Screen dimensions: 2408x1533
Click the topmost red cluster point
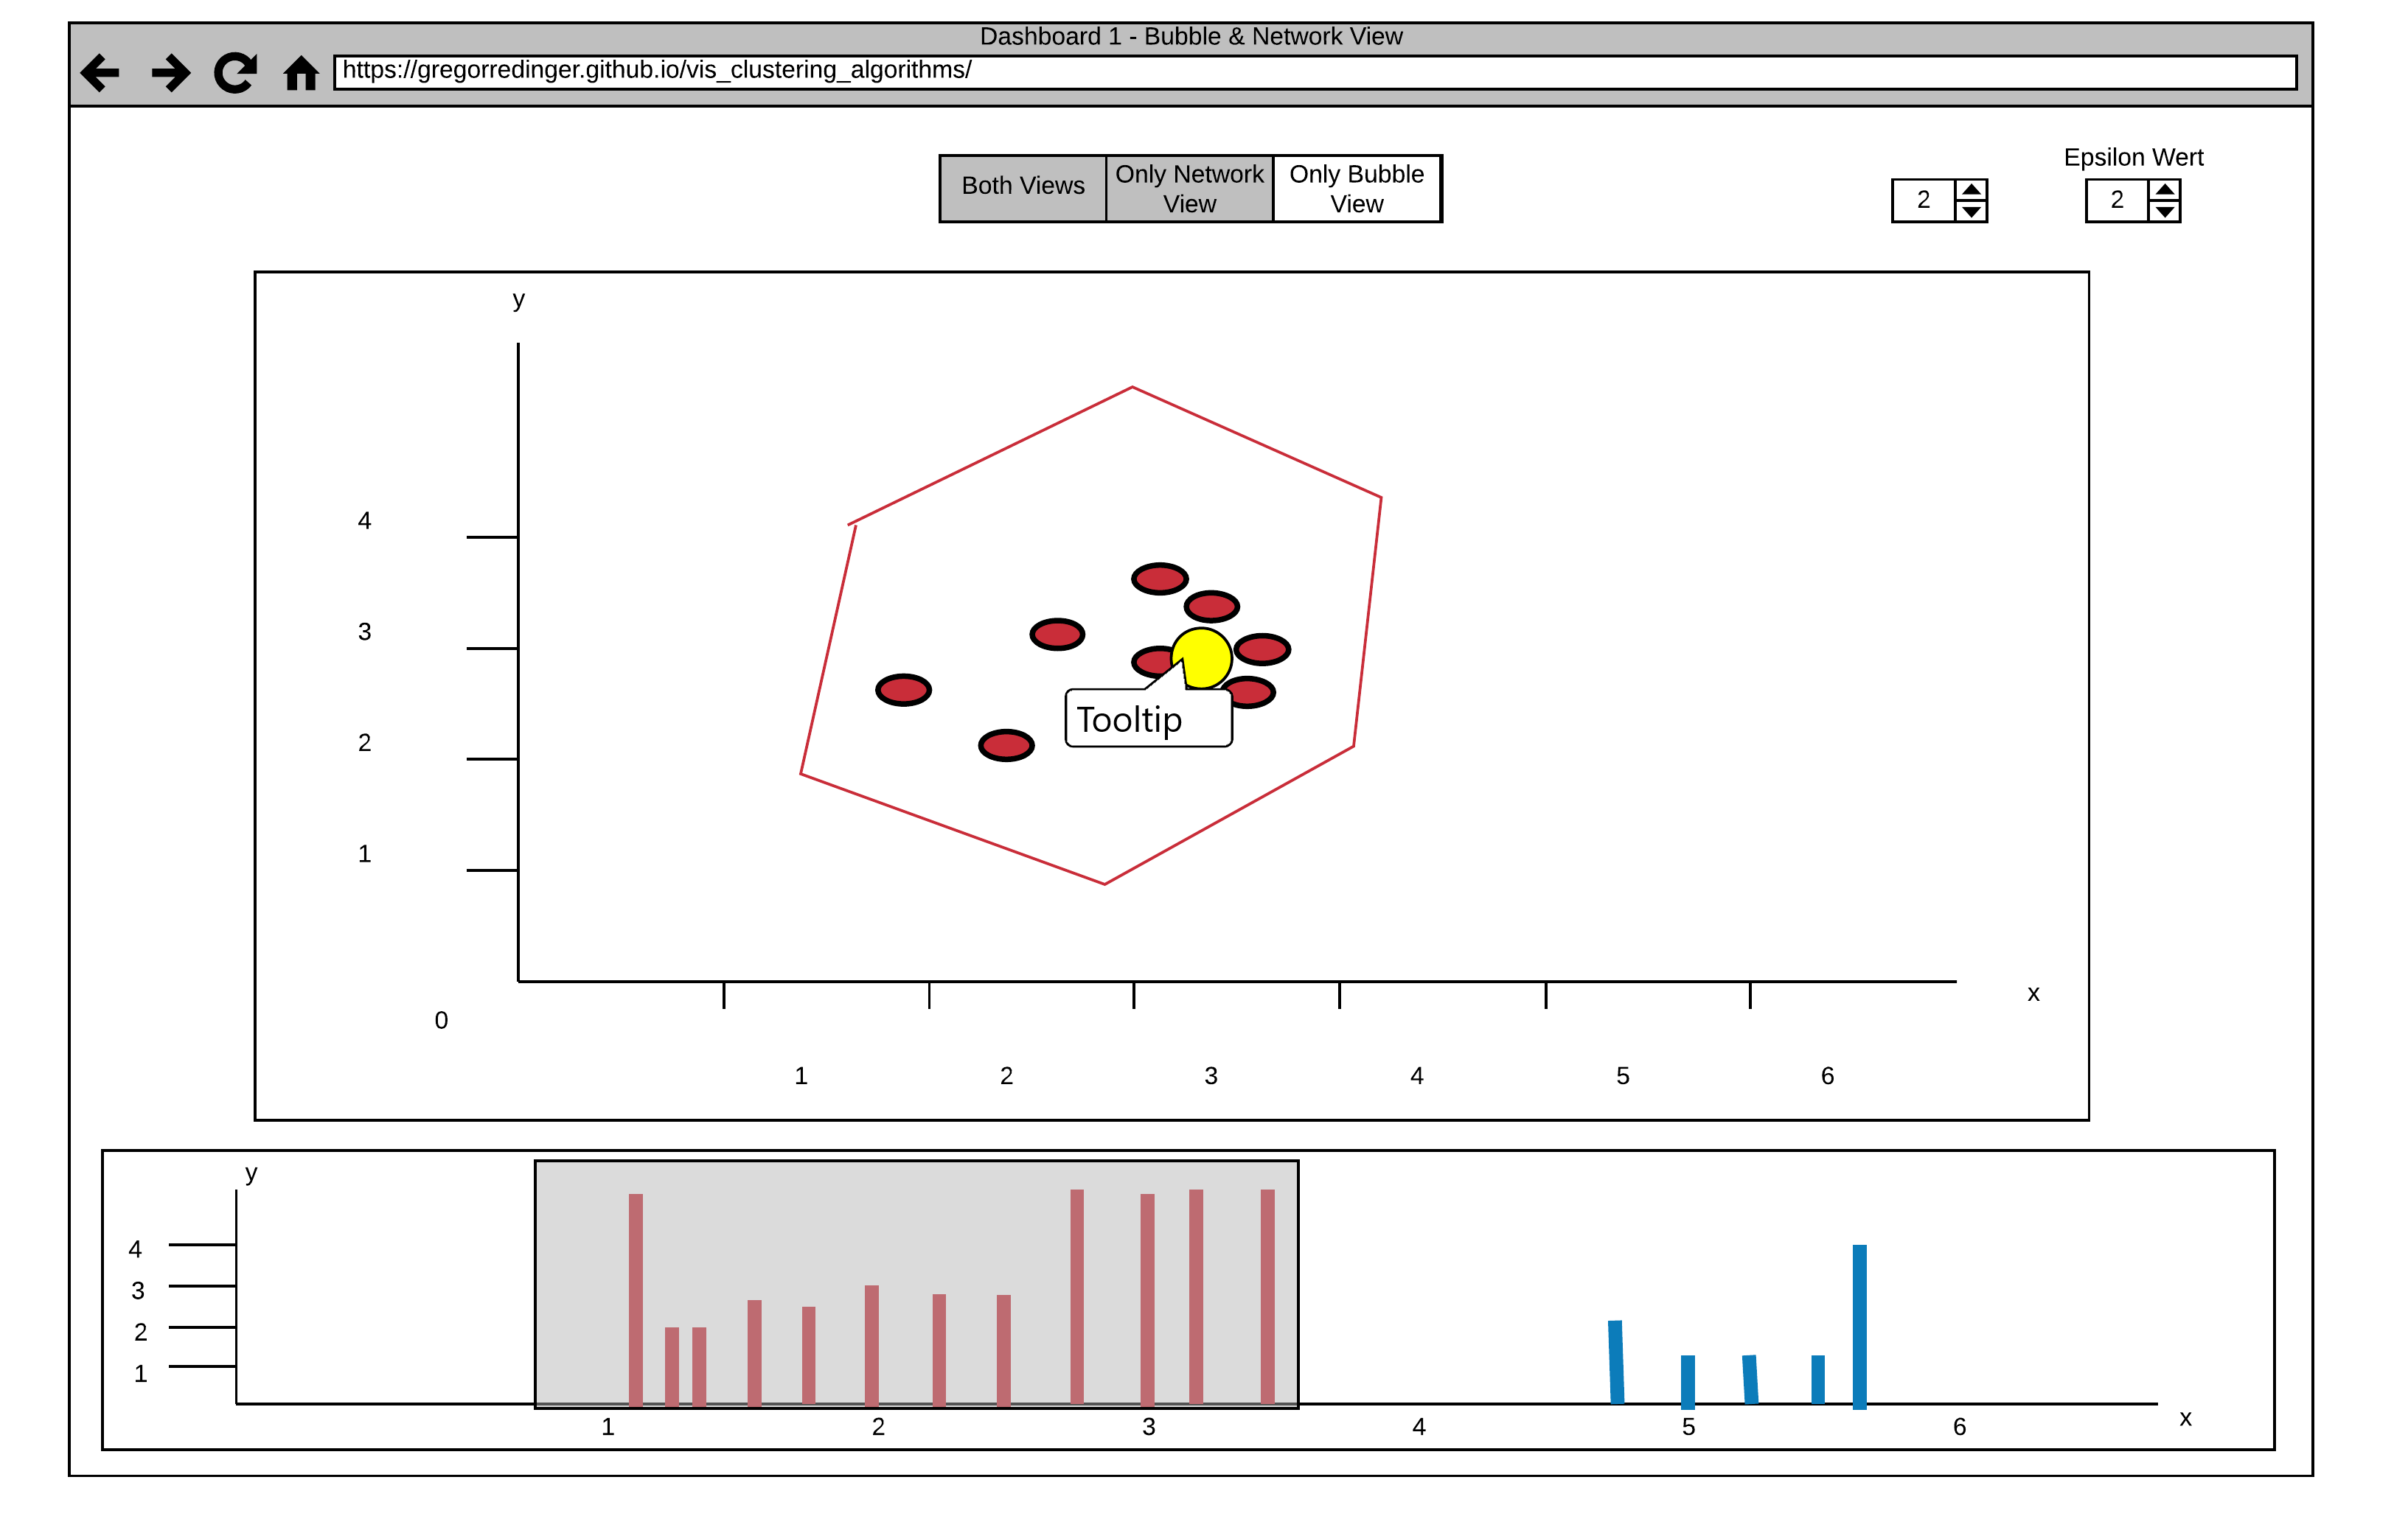[1159, 579]
